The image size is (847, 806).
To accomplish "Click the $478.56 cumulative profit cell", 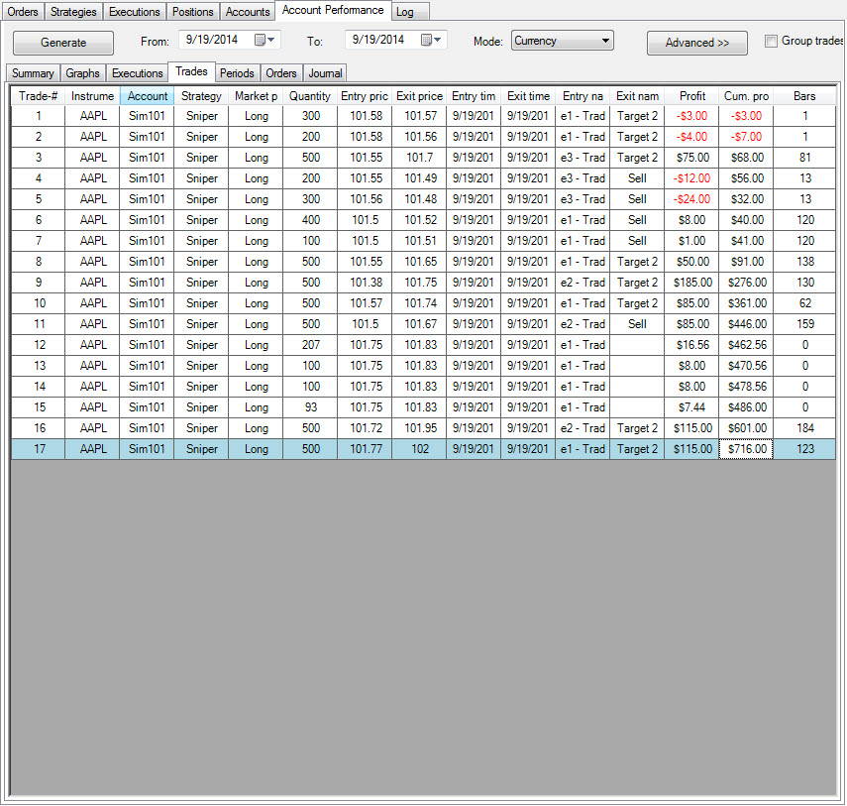I will 747,387.
